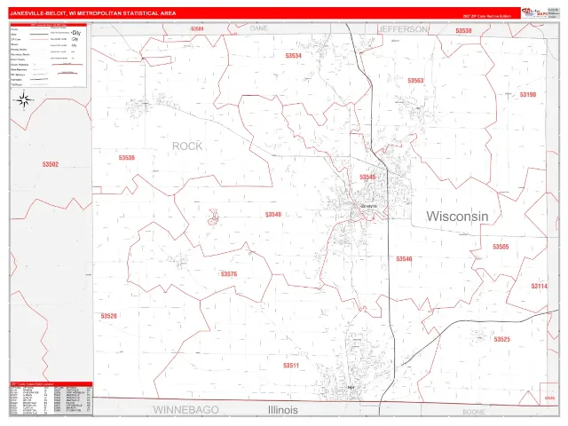Select ZIP code label 53548
568x426 pixels.
point(273,215)
